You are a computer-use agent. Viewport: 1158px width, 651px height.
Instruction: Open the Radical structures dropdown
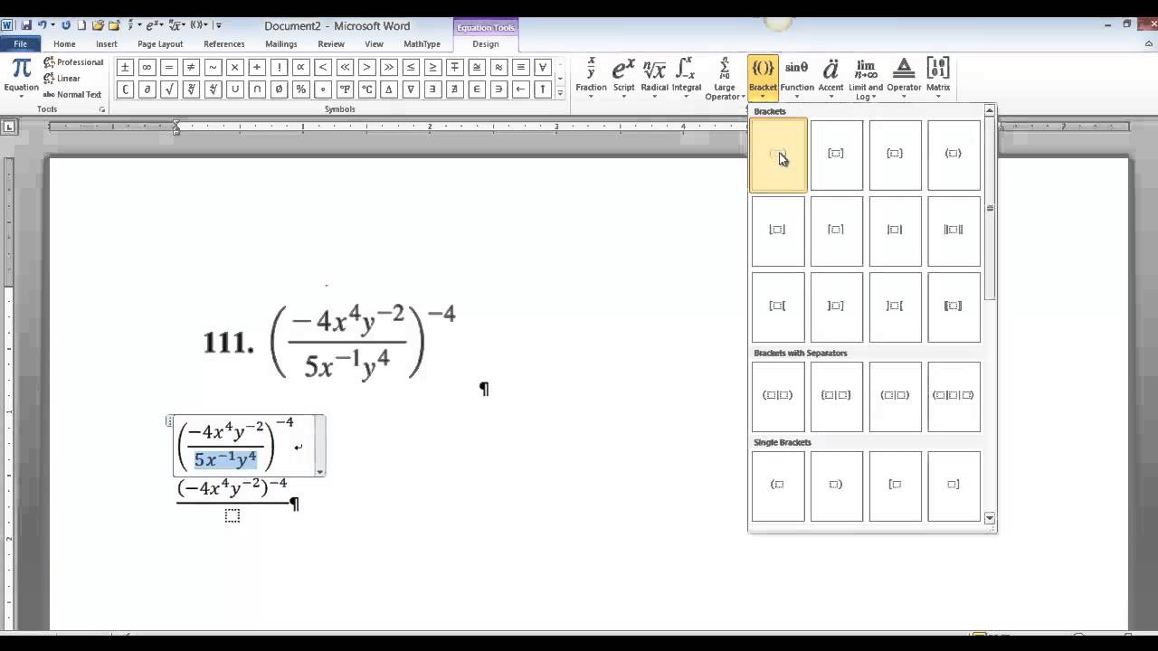point(654,78)
